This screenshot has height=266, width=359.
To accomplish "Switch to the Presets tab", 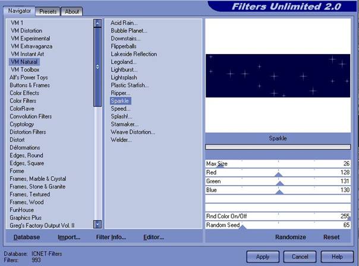I will (x=48, y=11).
